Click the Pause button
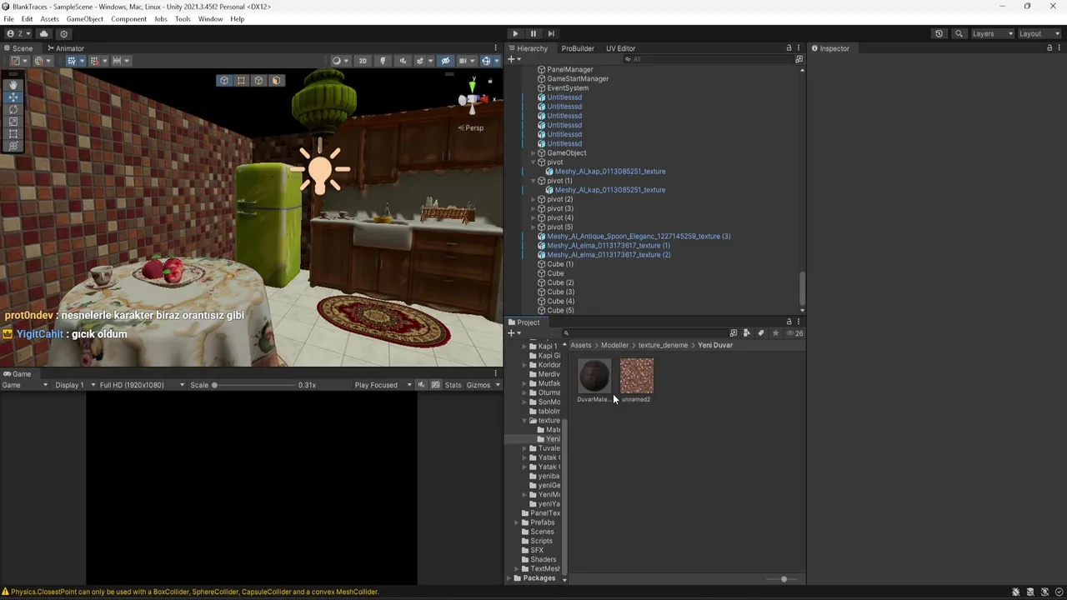Viewport: 1067px width, 600px height. tap(533, 33)
